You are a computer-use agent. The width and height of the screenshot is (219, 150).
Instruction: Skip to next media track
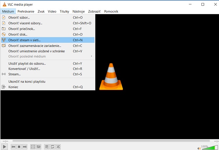point(25,147)
